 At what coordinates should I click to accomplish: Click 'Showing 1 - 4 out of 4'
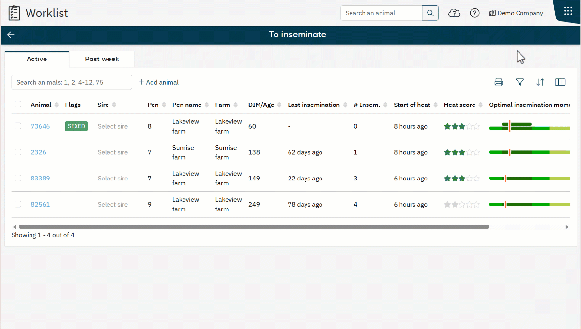(x=43, y=235)
